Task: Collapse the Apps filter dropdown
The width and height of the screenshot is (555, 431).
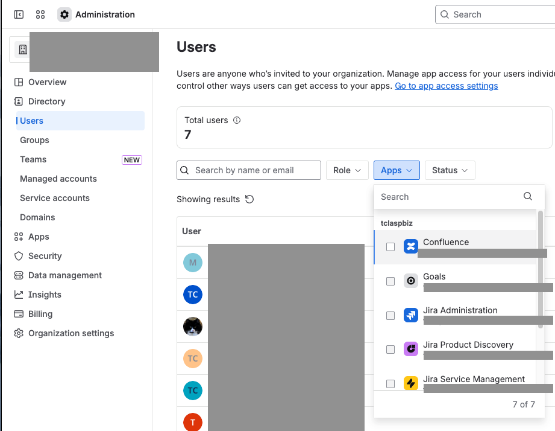Action: tap(397, 170)
